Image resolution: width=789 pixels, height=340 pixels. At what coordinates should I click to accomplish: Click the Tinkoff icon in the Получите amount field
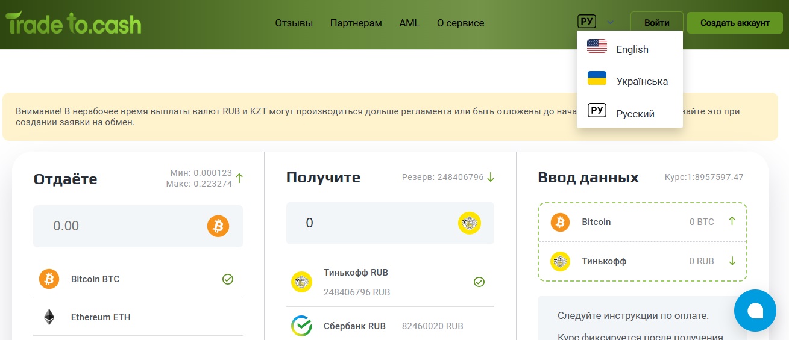469,223
